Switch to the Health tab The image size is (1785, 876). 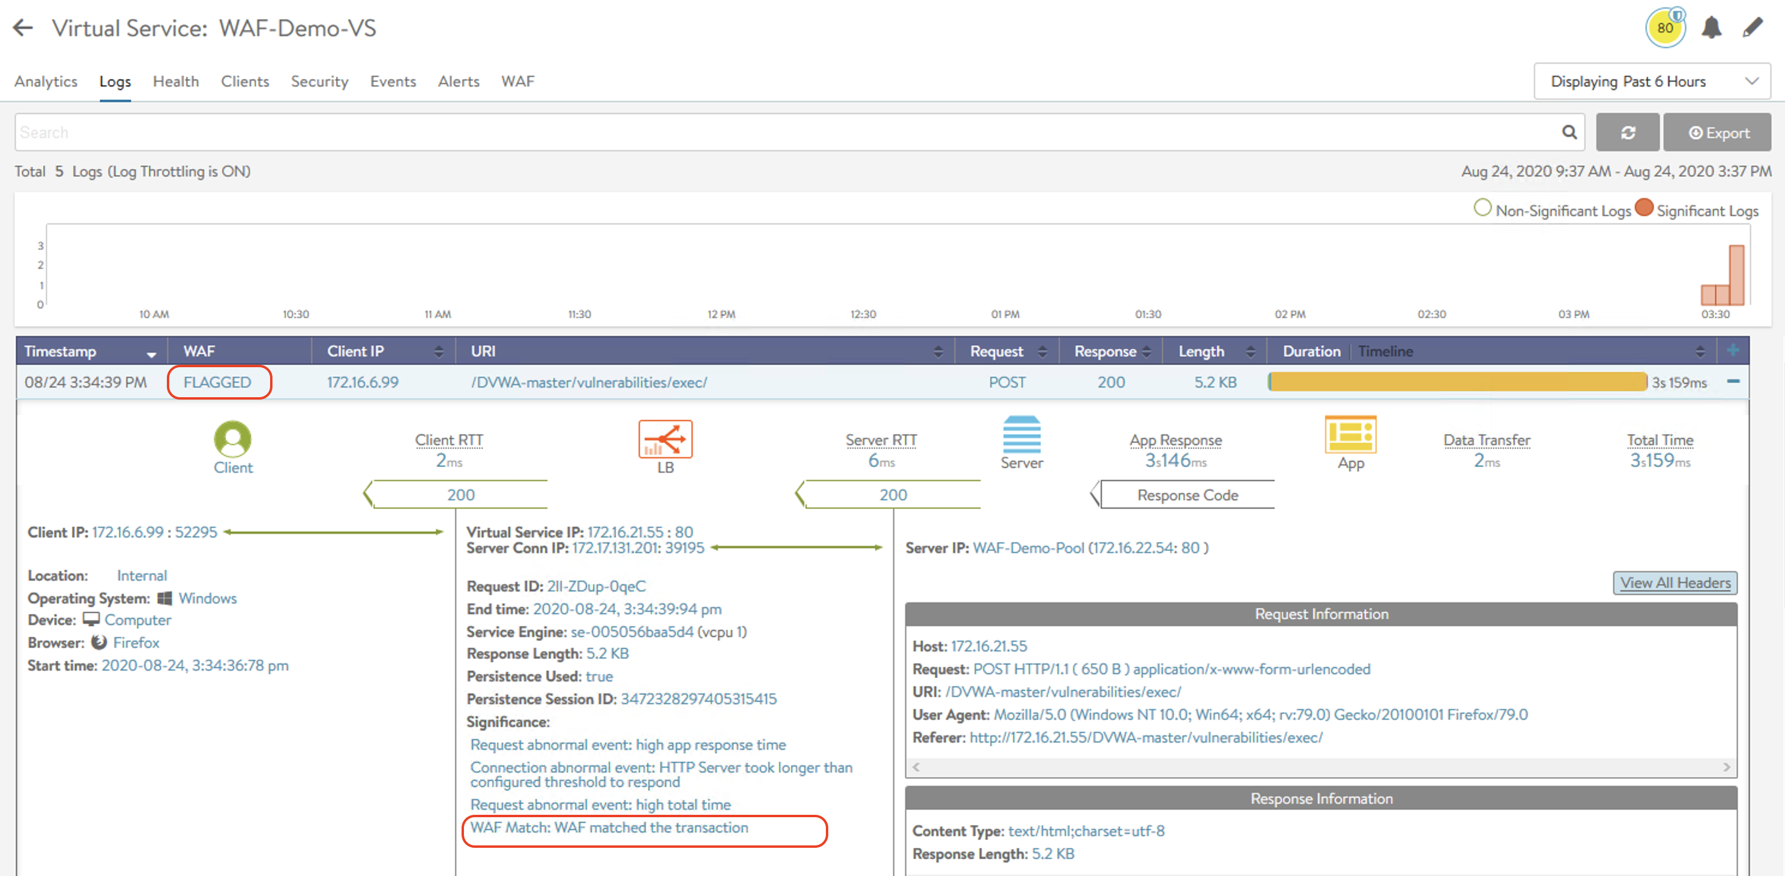(x=175, y=82)
